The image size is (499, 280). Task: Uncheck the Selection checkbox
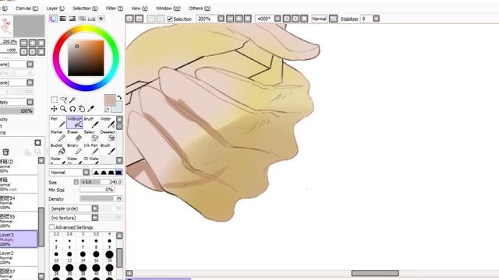(x=170, y=19)
